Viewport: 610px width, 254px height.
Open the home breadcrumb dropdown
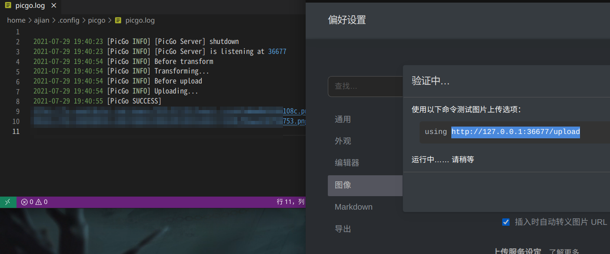coord(16,20)
